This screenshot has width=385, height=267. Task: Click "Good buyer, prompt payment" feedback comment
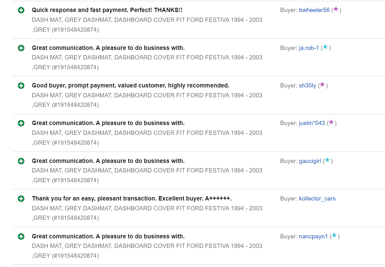click(130, 86)
